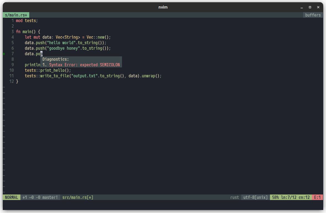Screen dimensions: 326x213
Task: Click the line 'mod tests;'
Action: click(x=27, y=21)
